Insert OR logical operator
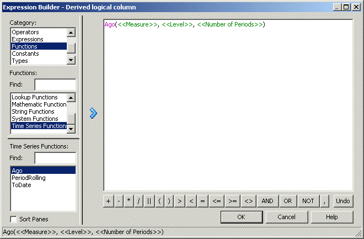Viewport: 364px width, 239px height. (x=288, y=201)
